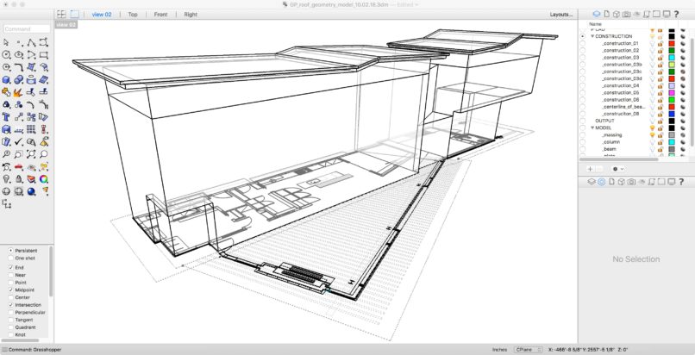
Task: Click the color swatch for _construction_02 layer
Action: tap(671, 51)
